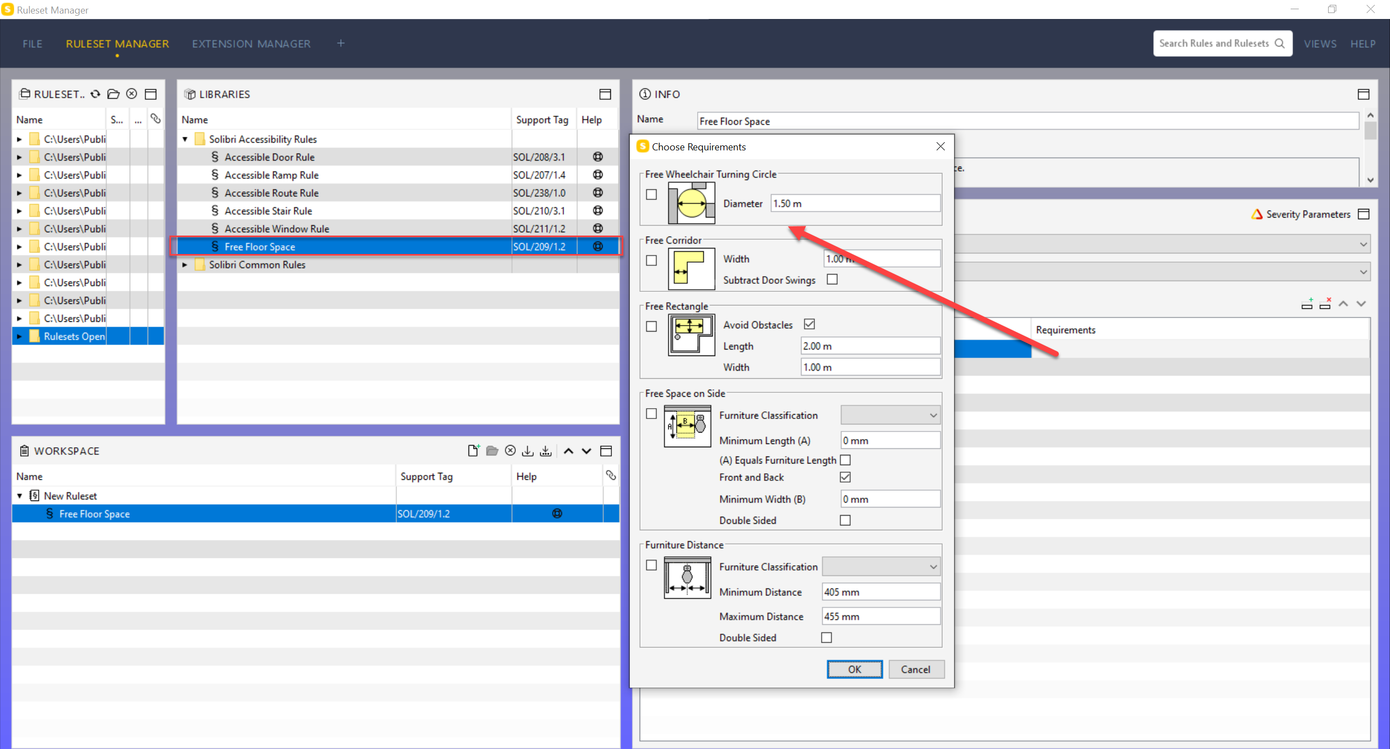1390x749 pixels.
Task: Open help for Accessible Window Rule
Action: pyautogui.click(x=598, y=228)
